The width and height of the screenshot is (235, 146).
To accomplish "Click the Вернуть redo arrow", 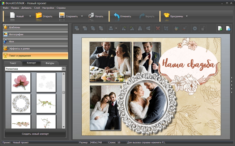I will 142,16.
